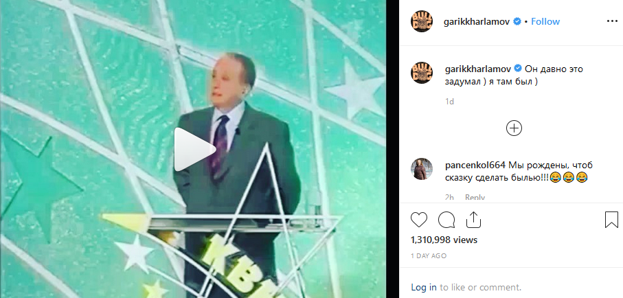Open the 1 DAY AGO timestamp
This screenshot has width=623, height=298.
click(429, 256)
